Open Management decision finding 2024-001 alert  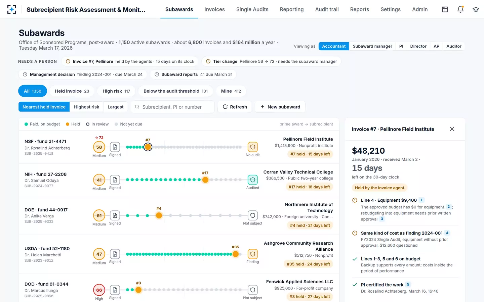pyautogui.click(x=83, y=74)
